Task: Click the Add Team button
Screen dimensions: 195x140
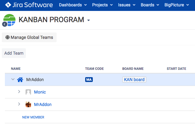Action: (x=14, y=53)
